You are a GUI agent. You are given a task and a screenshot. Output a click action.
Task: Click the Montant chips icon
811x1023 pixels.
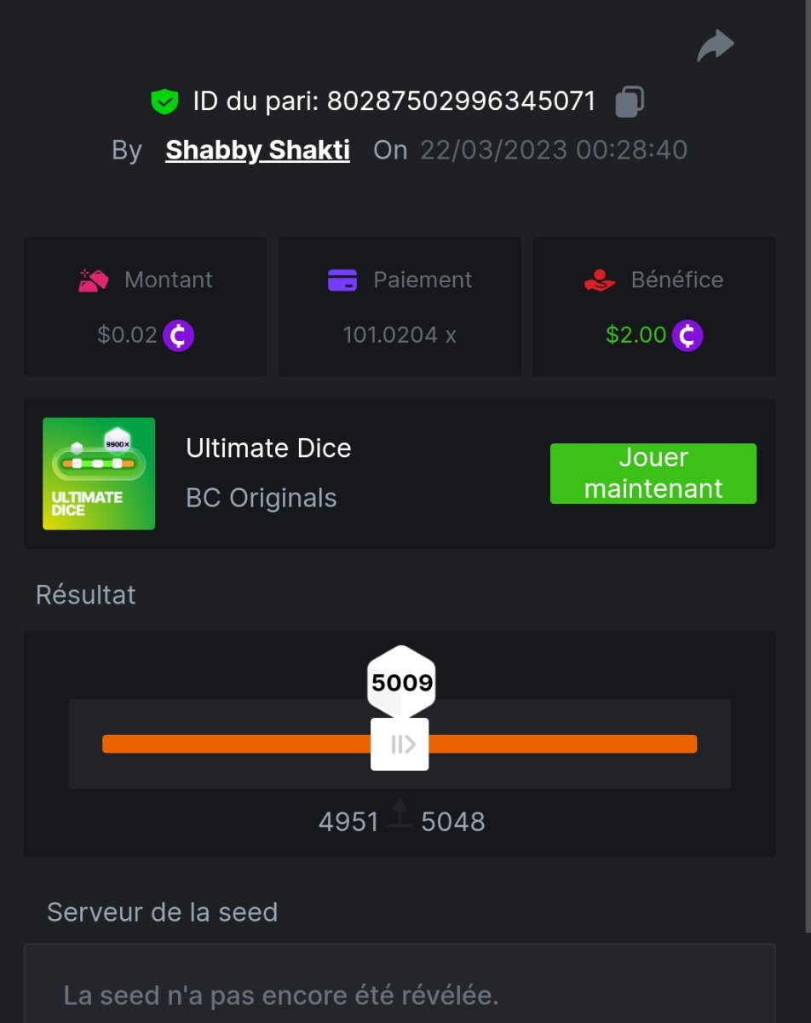93,280
